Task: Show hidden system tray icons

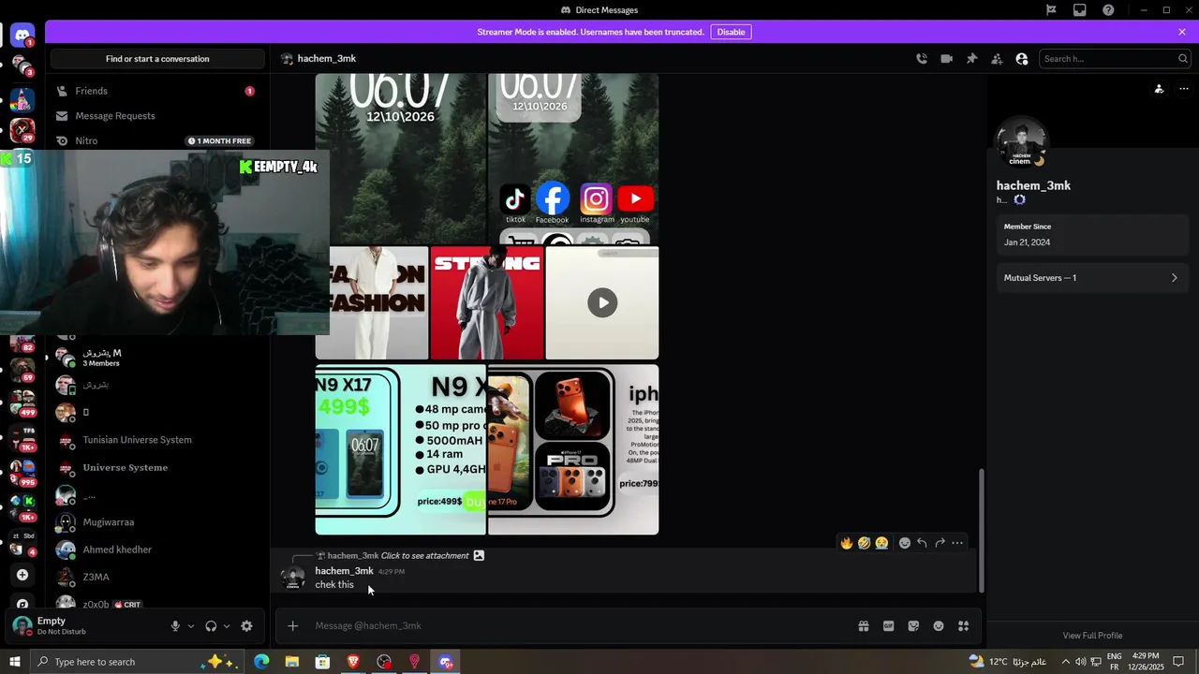Action: pyautogui.click(x=1065, y=662)
